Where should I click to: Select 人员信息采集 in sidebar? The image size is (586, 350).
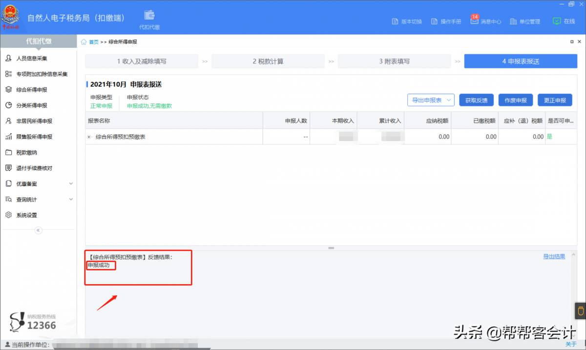click(x=32, y=59)
